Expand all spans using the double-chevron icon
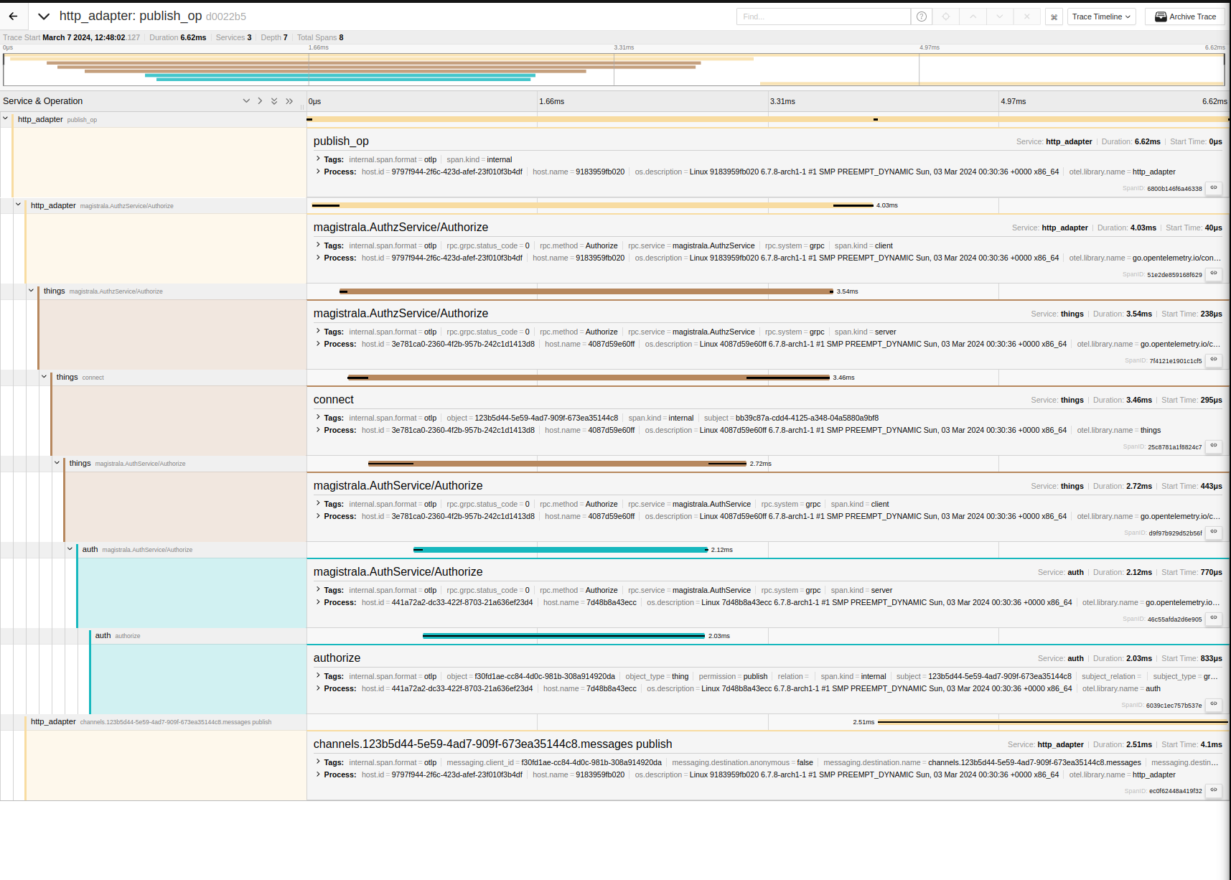Image resolution: width=1231 pixels, height=880 pixels. [274, 100]
